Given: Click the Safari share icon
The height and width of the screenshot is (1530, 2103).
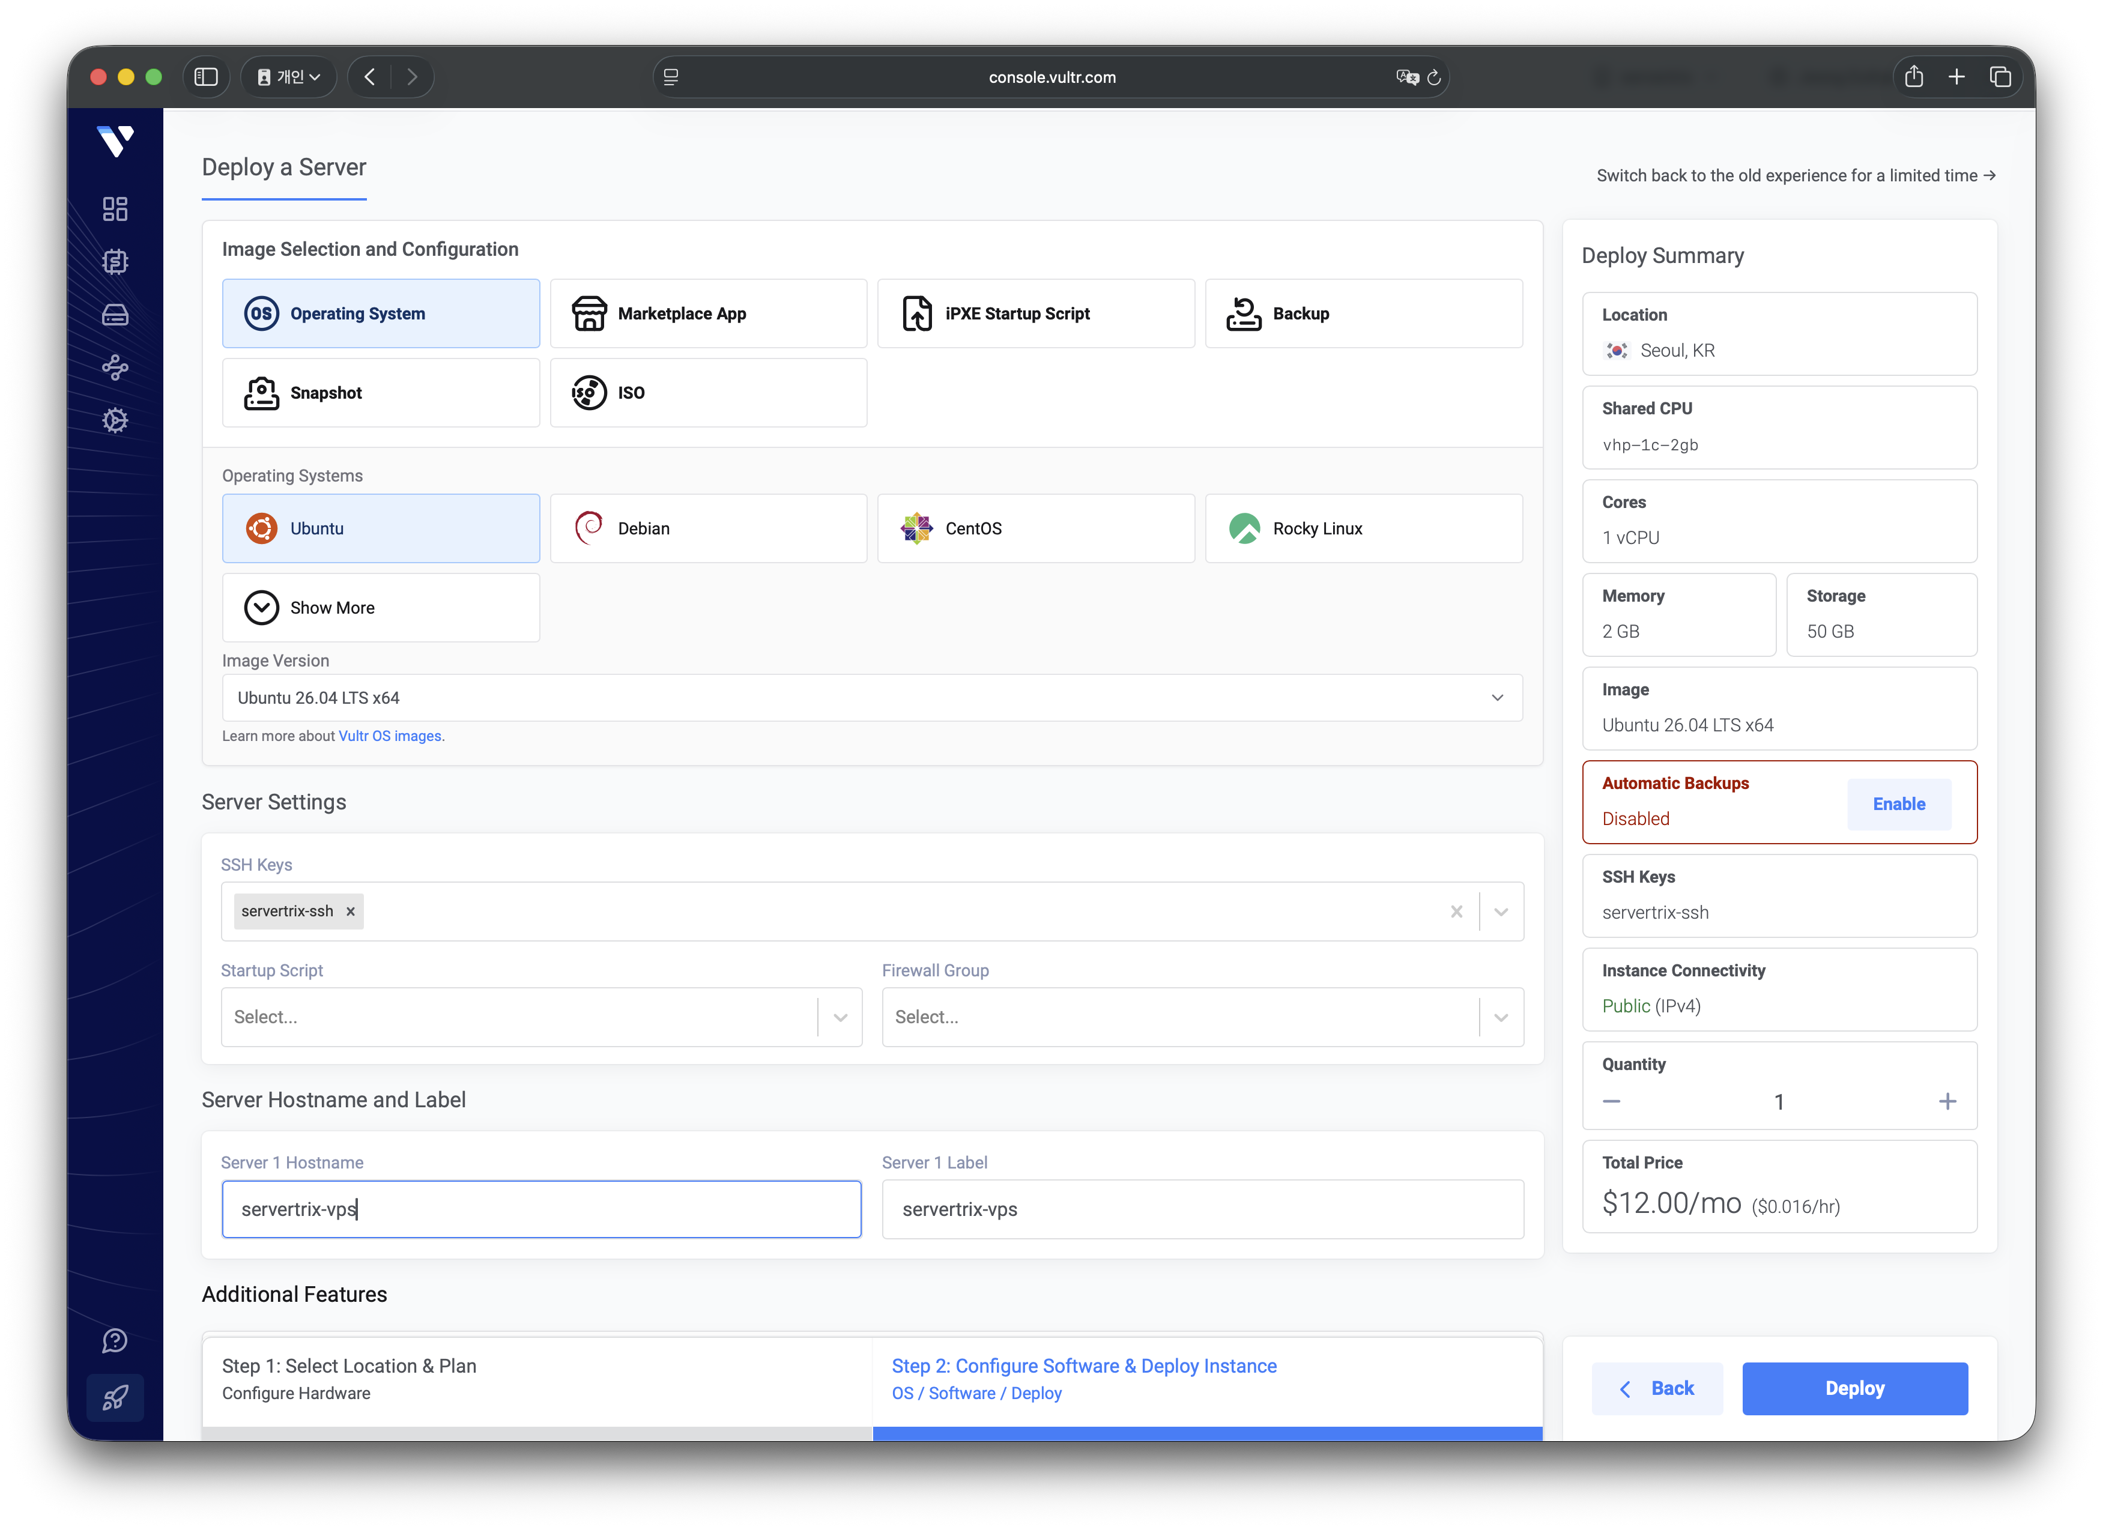Looking at the screenshot, I should (1913, 77).
